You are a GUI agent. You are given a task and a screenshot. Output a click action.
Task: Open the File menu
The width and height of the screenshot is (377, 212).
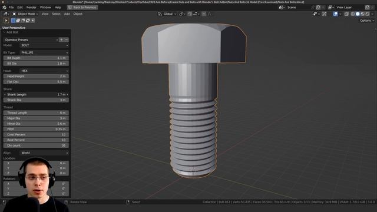(11, 8)
